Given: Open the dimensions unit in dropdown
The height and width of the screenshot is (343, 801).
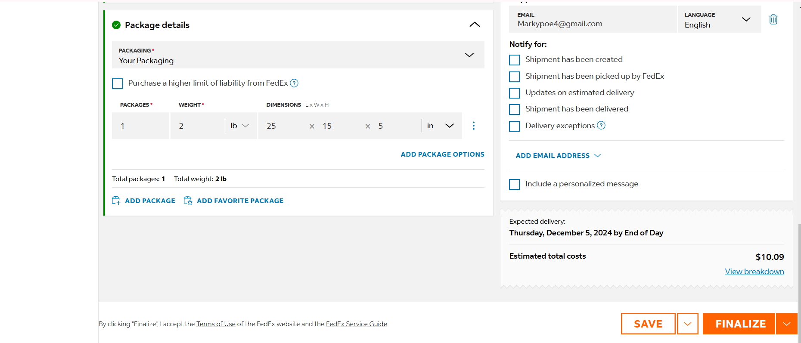Looking at the screenshot, I should (441, 126).
